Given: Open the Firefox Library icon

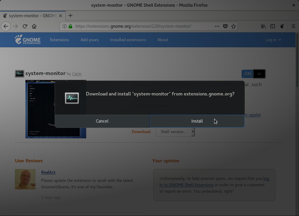Looking at the screenshot, I should pos(263,26).
